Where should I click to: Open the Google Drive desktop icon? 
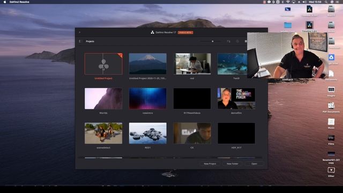(331, 57)
